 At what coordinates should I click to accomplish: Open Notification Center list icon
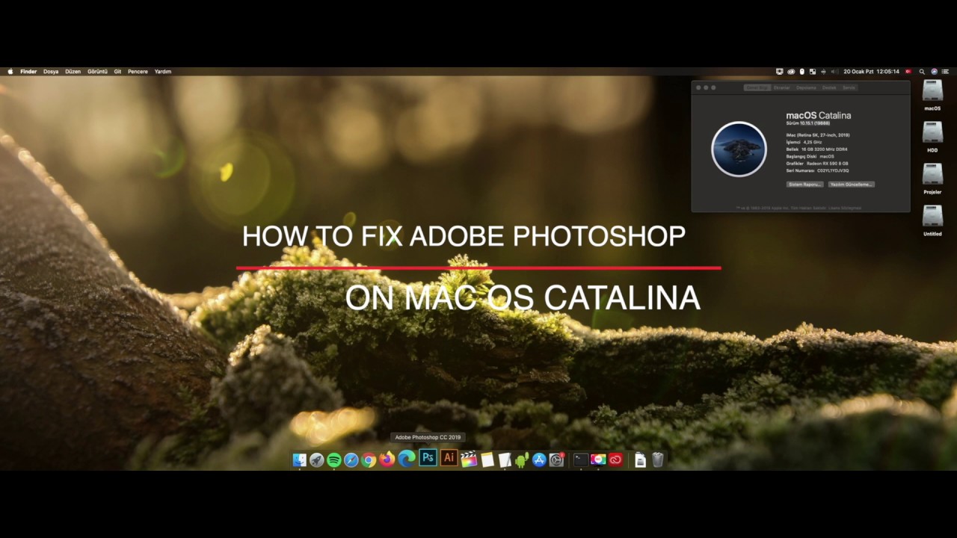tap(945, 72)
